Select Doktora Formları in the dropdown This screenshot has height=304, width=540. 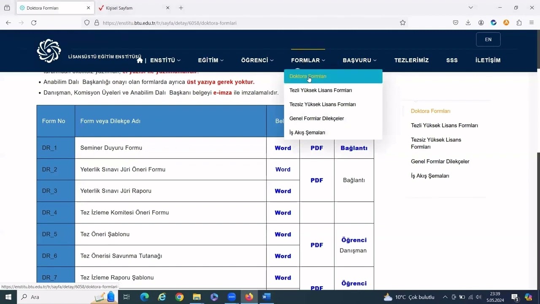pyautogui.click(x=333, y=76)
